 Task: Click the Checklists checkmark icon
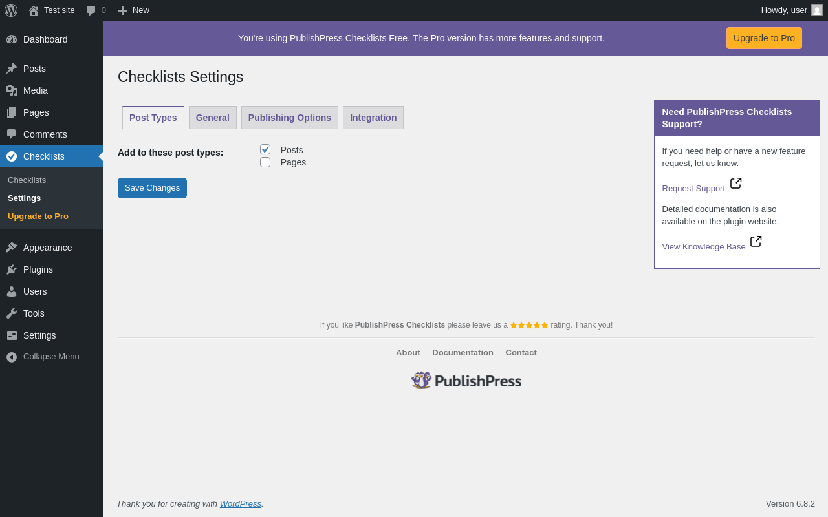12,156
